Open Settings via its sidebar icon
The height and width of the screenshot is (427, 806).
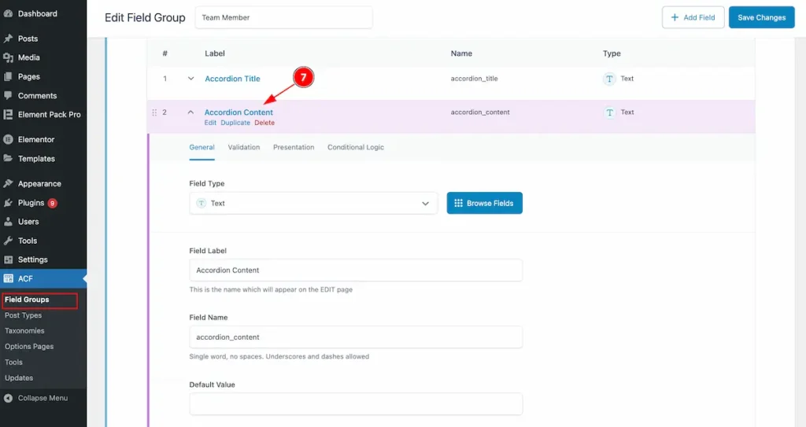click(8, 260)
